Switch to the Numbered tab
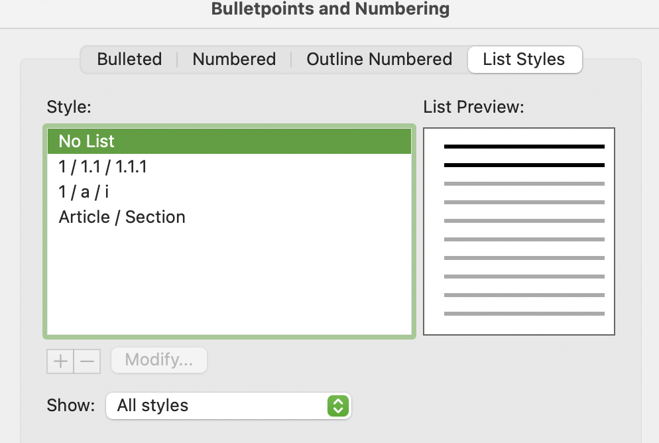Image resolution: width=659 pixels, height=443 pixels. pos(234,59)
